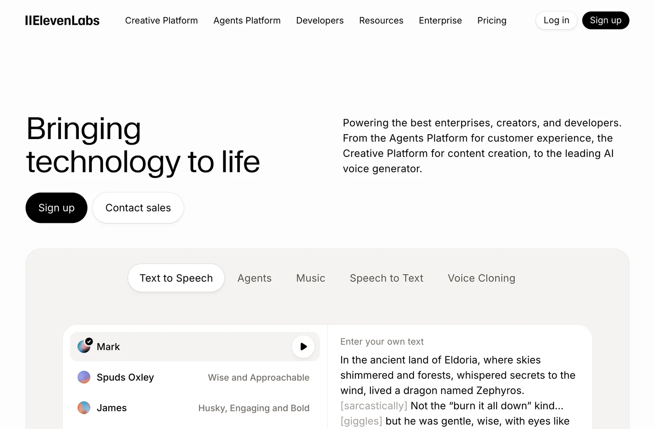Open the Enterprise page
Image resolution: width=655 pixels, height=429 pixels.
(x=440, y=20)
